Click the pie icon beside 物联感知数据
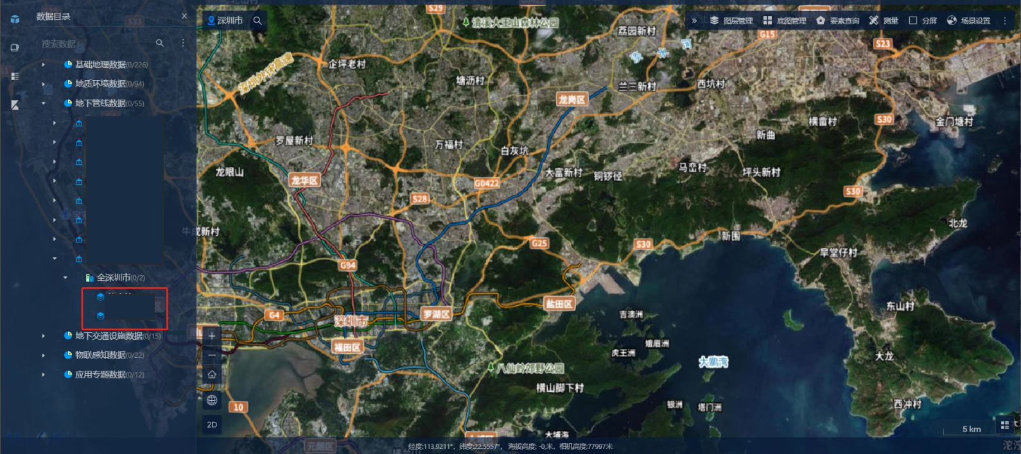The height and width of the screenshot is (454, 1021). tap(68, 355)
